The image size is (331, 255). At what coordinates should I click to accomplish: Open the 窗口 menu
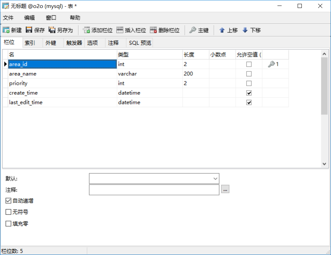51,18
